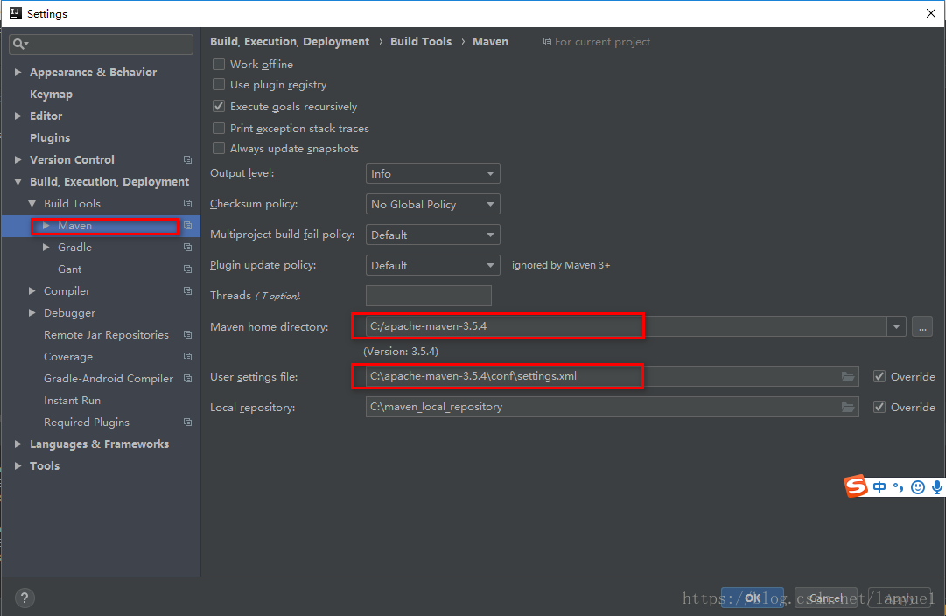Open Multiproject build fail policy dropdown

432,234
